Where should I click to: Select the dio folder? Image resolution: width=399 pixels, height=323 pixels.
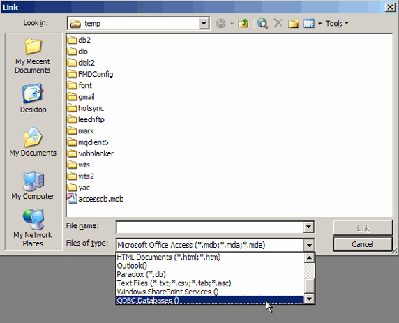(77, 52)
